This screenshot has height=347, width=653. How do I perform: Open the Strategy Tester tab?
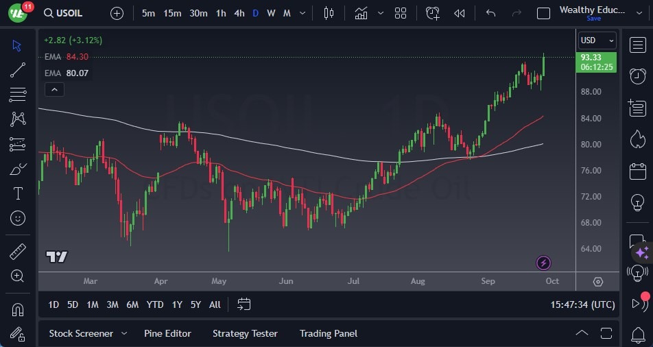pyautogui.click(x=245, y=333)
